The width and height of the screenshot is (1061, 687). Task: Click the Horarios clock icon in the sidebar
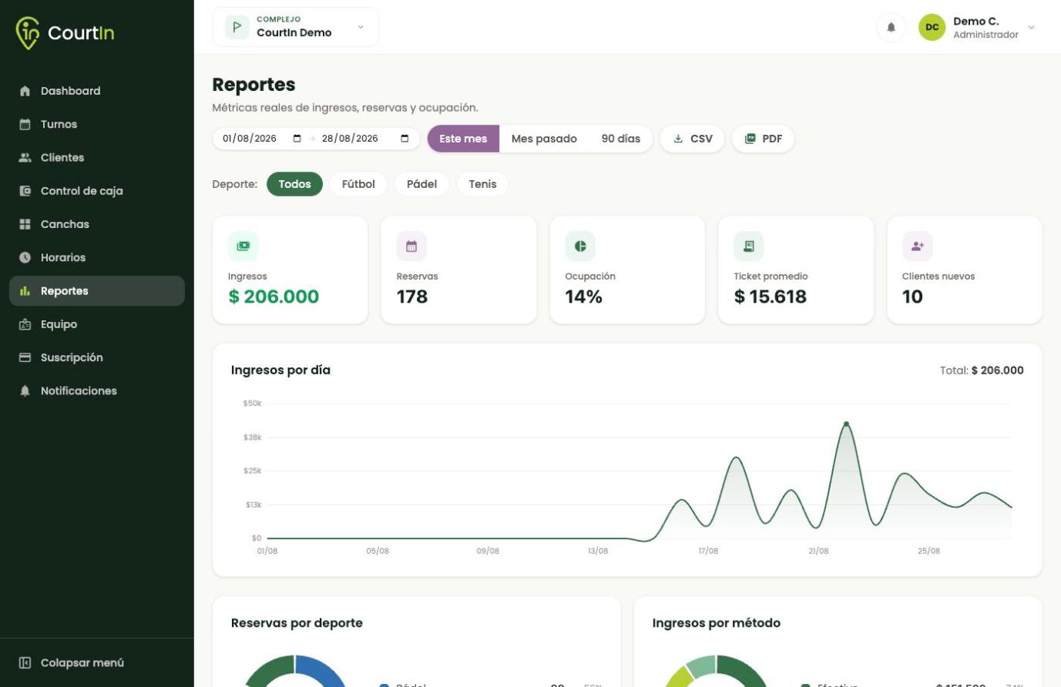tap(25, 257)
